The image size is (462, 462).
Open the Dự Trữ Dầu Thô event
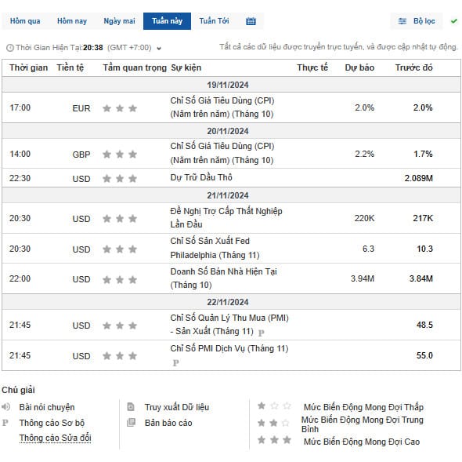(x=201, y=177)
